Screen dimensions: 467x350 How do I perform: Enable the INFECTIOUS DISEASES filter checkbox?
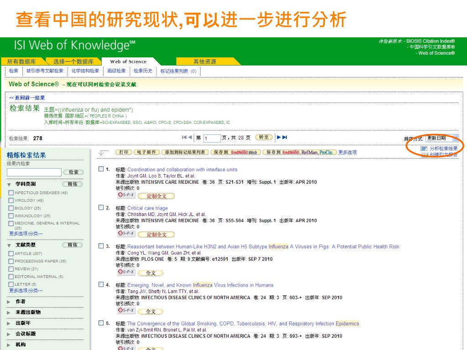point(11,193)
